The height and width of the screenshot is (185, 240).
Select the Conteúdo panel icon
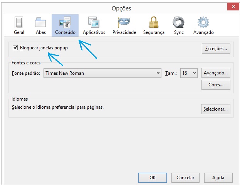click(x=65, y=25)
